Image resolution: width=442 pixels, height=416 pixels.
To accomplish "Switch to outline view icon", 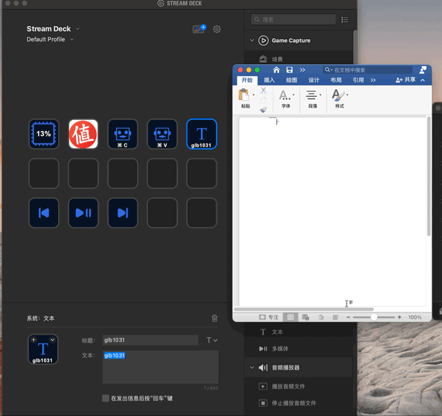I will point(320,317).
